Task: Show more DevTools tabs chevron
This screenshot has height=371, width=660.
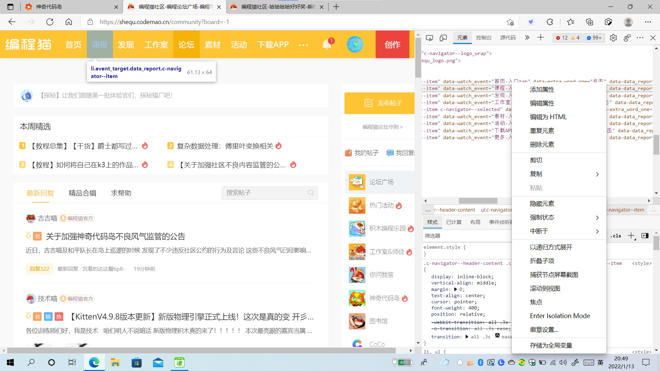Action: pos(527,38)
